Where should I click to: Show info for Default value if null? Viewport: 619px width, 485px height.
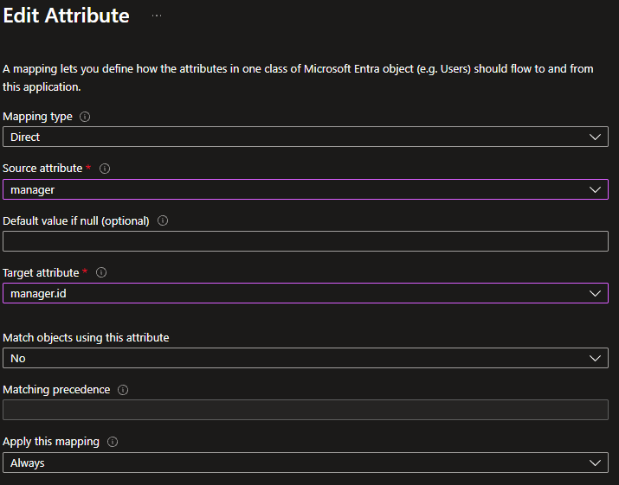[x=163, y=220]
